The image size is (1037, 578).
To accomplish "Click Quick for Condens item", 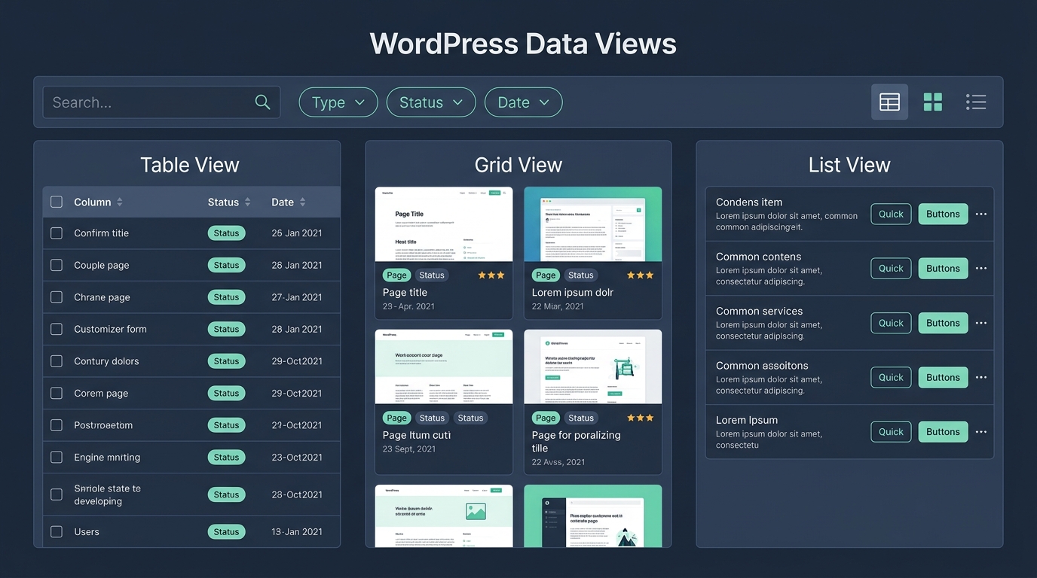I will click(891, 214).
